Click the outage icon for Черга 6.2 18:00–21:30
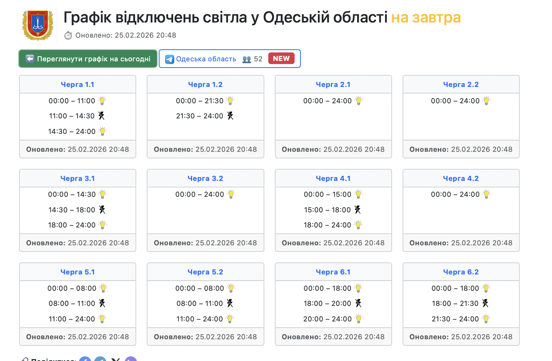 click(x=485, y=303)
